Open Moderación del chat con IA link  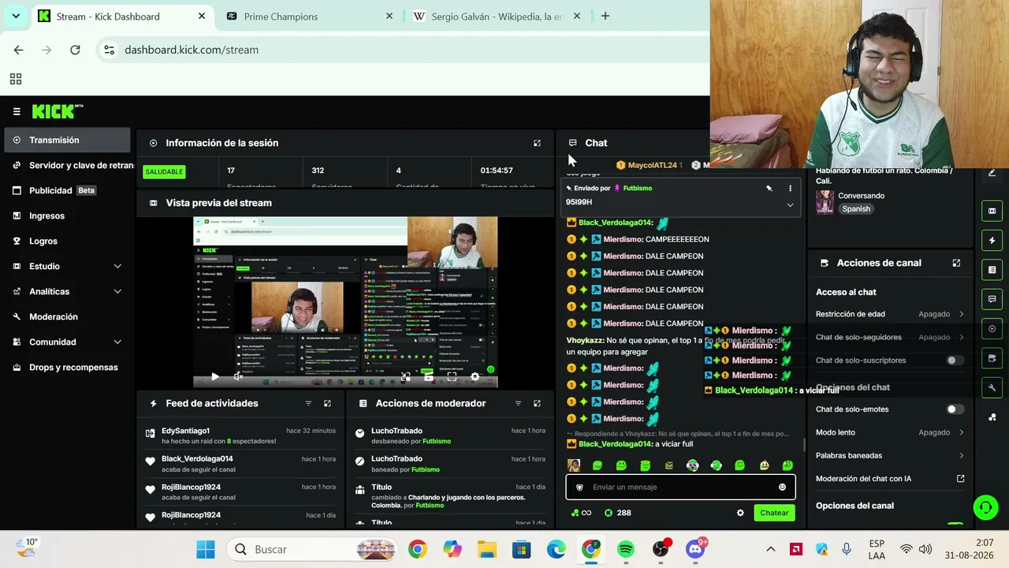click(890, 479)
